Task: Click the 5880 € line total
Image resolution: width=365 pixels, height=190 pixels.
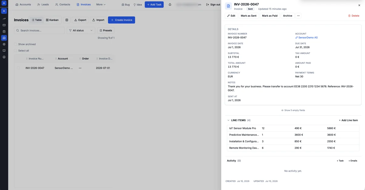Action: click(x=331, y=128)
